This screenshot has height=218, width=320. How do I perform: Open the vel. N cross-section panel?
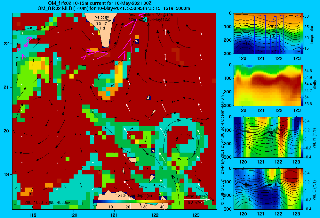coord(267,137)
